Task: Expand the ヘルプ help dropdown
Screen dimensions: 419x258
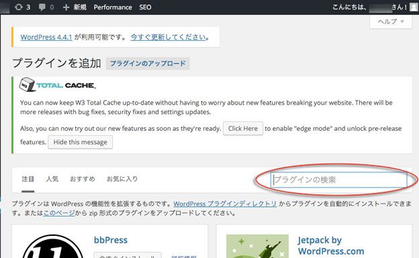Action: [x=391, y=21]
